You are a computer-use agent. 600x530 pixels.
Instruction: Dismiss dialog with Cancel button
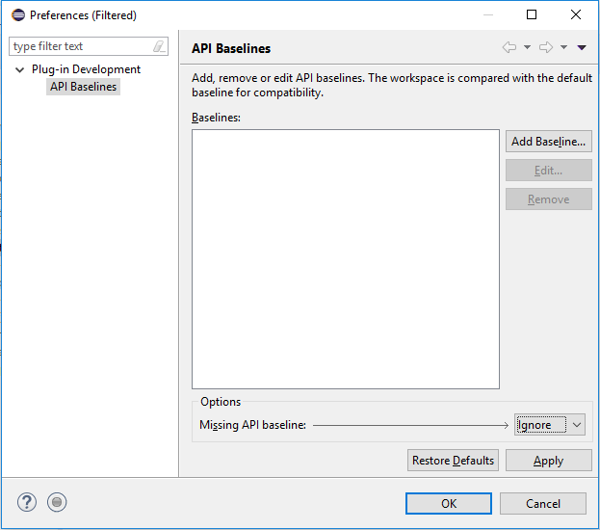[x=542, y=503]
